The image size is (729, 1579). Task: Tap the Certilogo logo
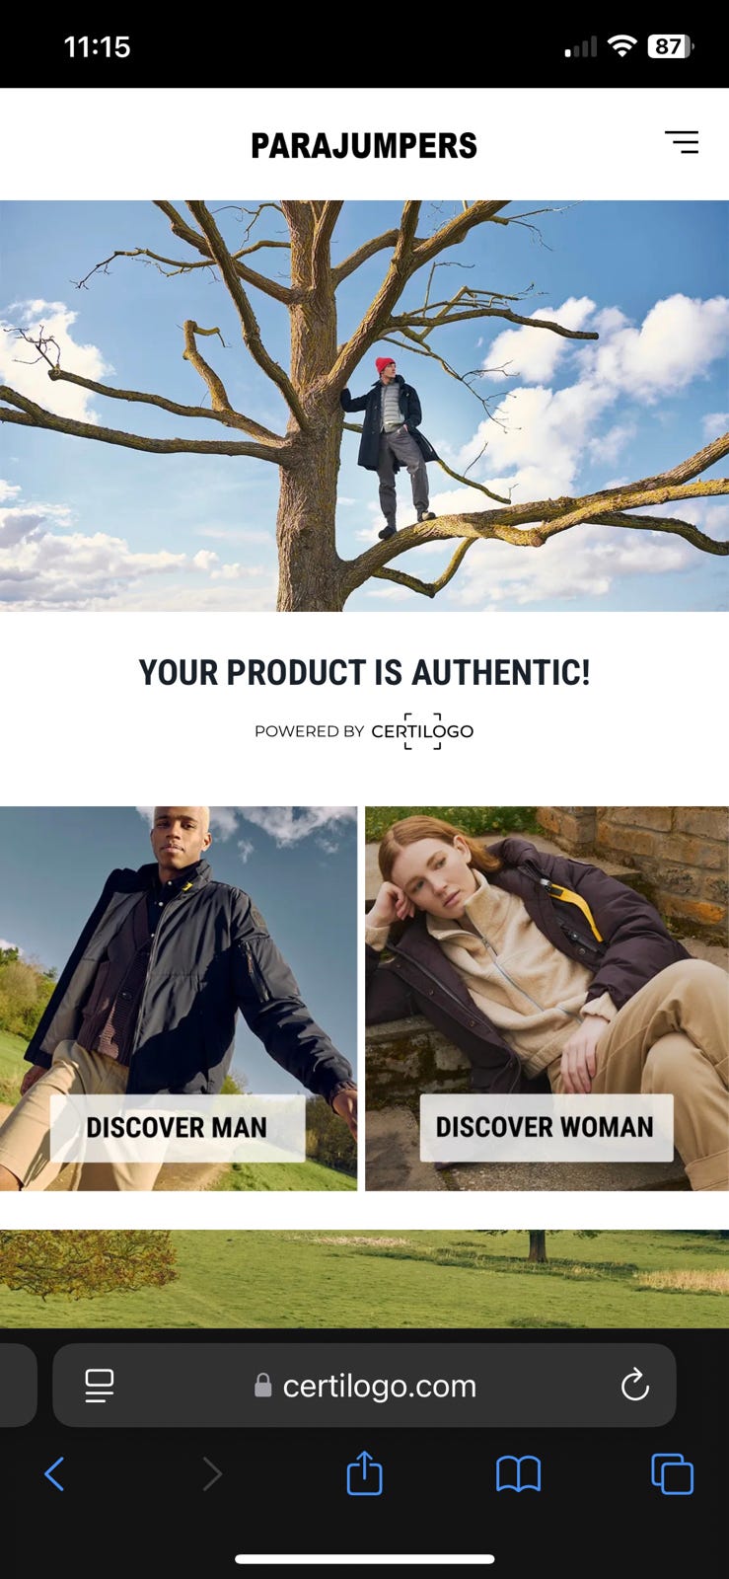pos(422,731)
